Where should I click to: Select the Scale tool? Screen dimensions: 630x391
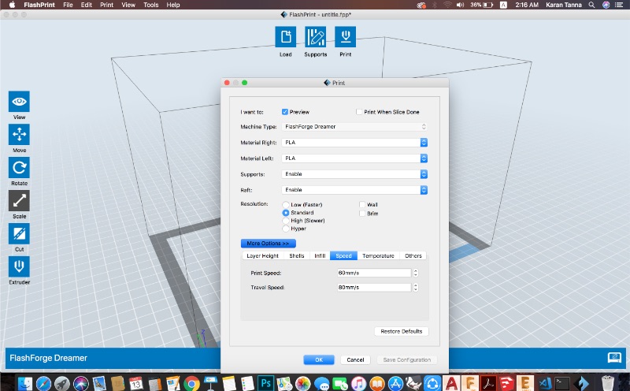pyautogui.click(x=19, y=200)
